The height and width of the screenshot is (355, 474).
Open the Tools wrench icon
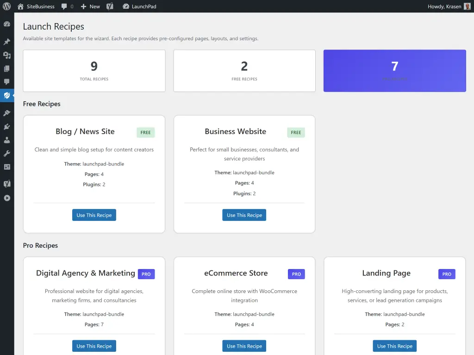click(x=7, y=153)
